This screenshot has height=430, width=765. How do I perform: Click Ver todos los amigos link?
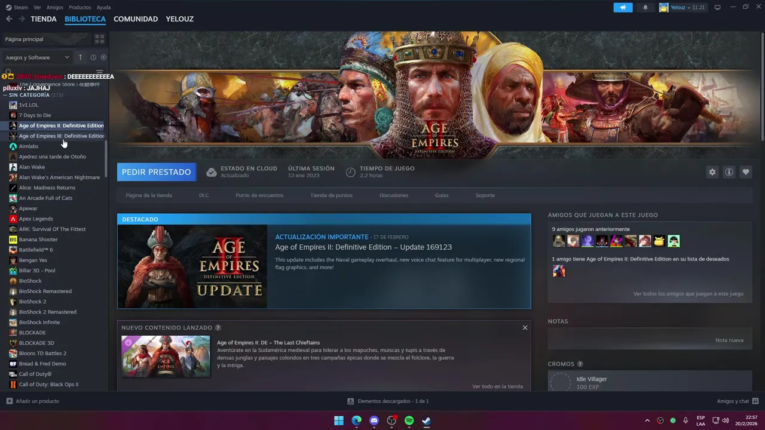[688, 294]
